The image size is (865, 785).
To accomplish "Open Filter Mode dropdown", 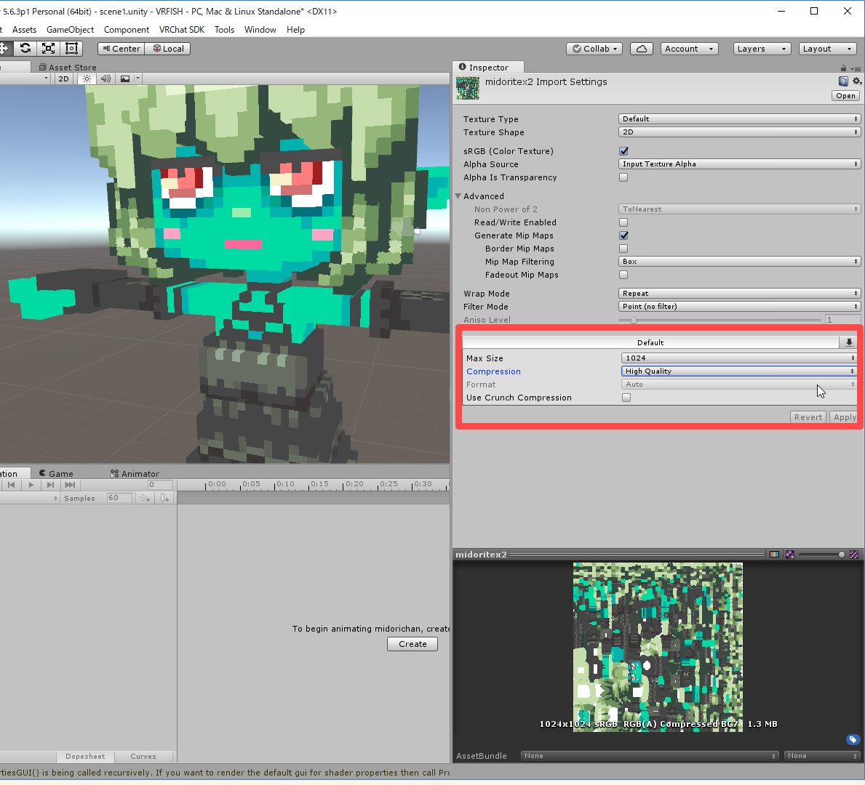I will [x=739, y=307].
